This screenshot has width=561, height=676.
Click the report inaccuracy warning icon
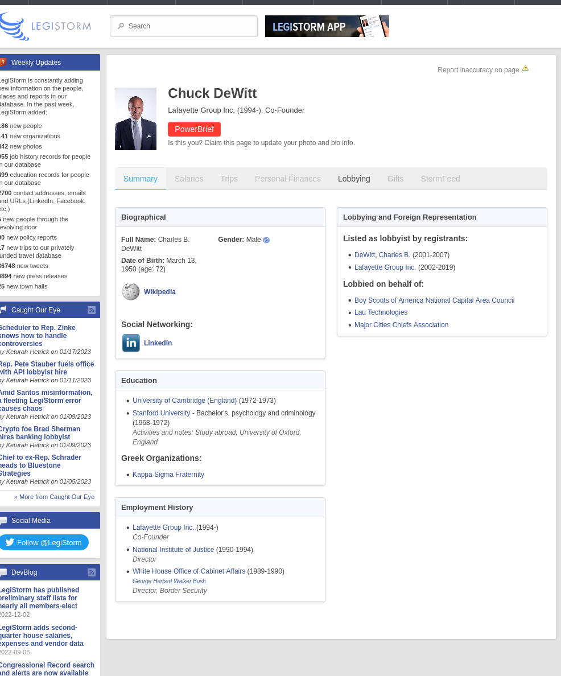525,68
